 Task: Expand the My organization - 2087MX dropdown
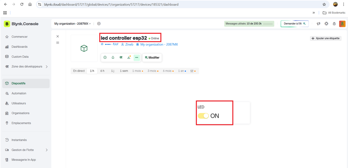coord(73,23)
